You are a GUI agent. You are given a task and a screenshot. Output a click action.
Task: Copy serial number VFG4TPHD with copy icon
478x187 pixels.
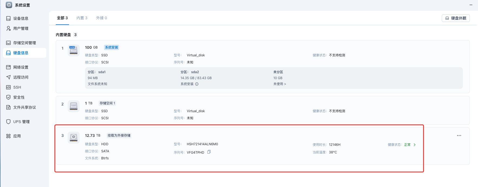[209, 152]
